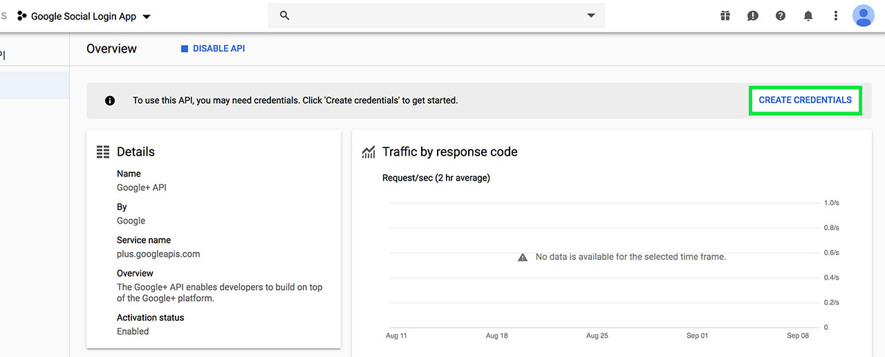The image size is (885, 357).
Task: Open the help question mark icon
Action: point(781,15)
